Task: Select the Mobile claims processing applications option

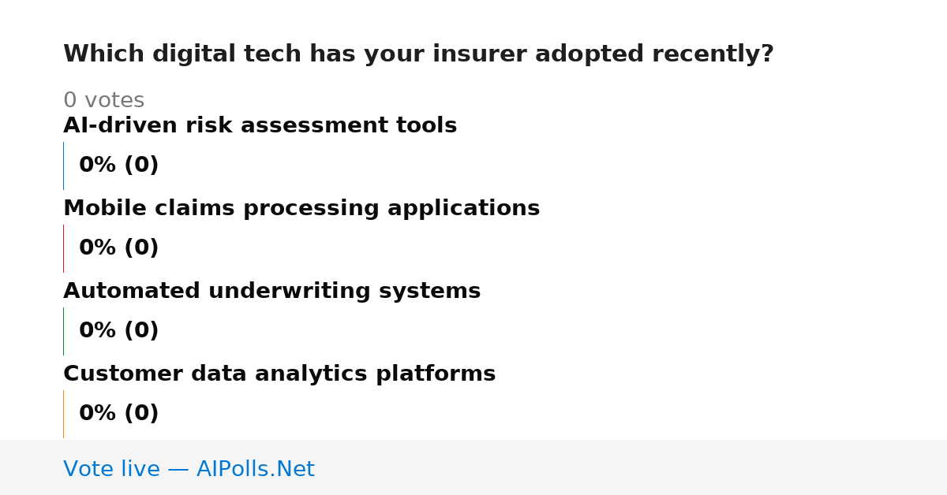Action: coord(301,209)
